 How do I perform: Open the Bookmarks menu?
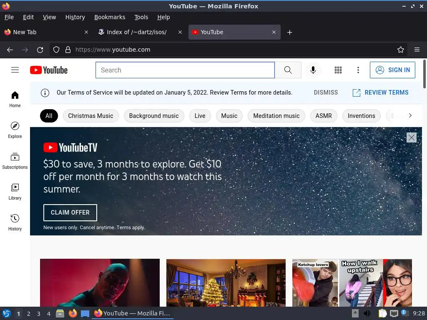[x=110, y=17]
